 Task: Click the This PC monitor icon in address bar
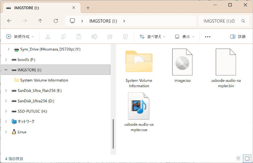tap(72, 21)
